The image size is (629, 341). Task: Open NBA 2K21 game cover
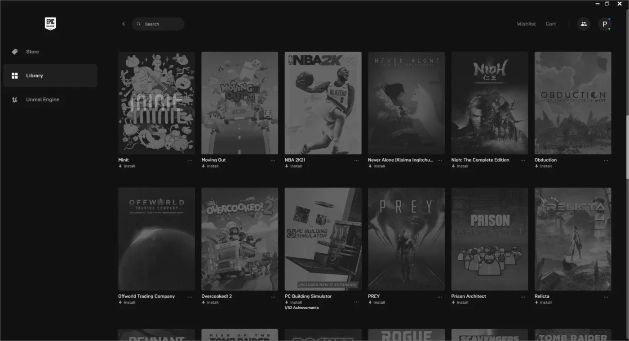[323, 103]
